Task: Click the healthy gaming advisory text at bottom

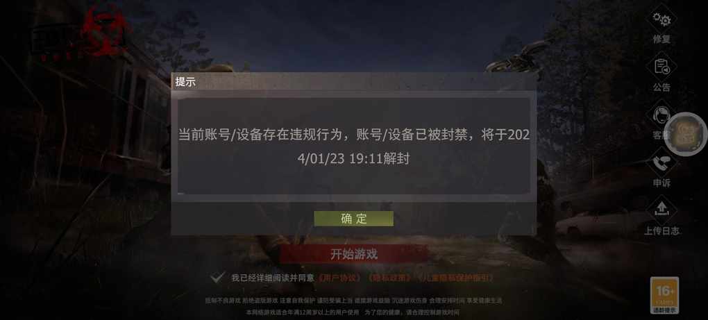Action: click(x=353, y=306)
